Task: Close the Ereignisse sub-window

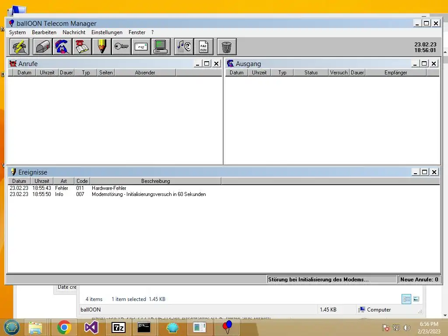Action: tap(434, 171)
